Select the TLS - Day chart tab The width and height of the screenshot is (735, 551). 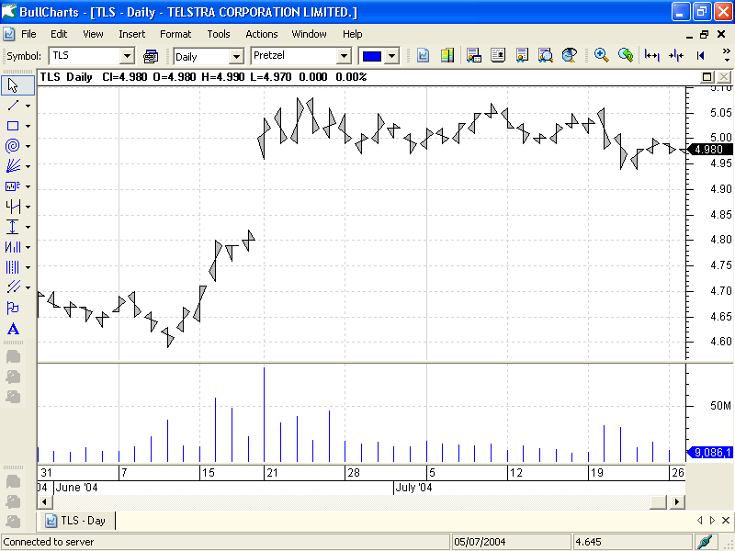[x=76, y=521]
